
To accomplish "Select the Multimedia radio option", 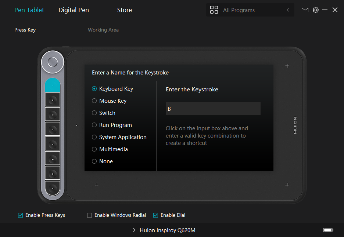I will click(94, 149).
